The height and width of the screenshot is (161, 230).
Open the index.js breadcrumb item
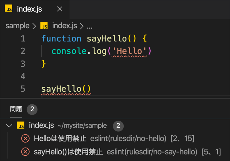tap(65, 26)
